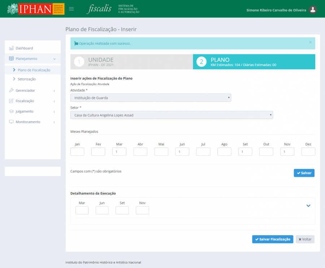Click the Monitoramento monitor icon

click(11, 122)
